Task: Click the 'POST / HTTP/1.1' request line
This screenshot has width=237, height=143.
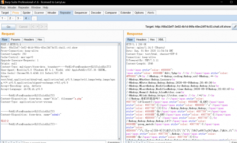Action: [x=11, y=44]
